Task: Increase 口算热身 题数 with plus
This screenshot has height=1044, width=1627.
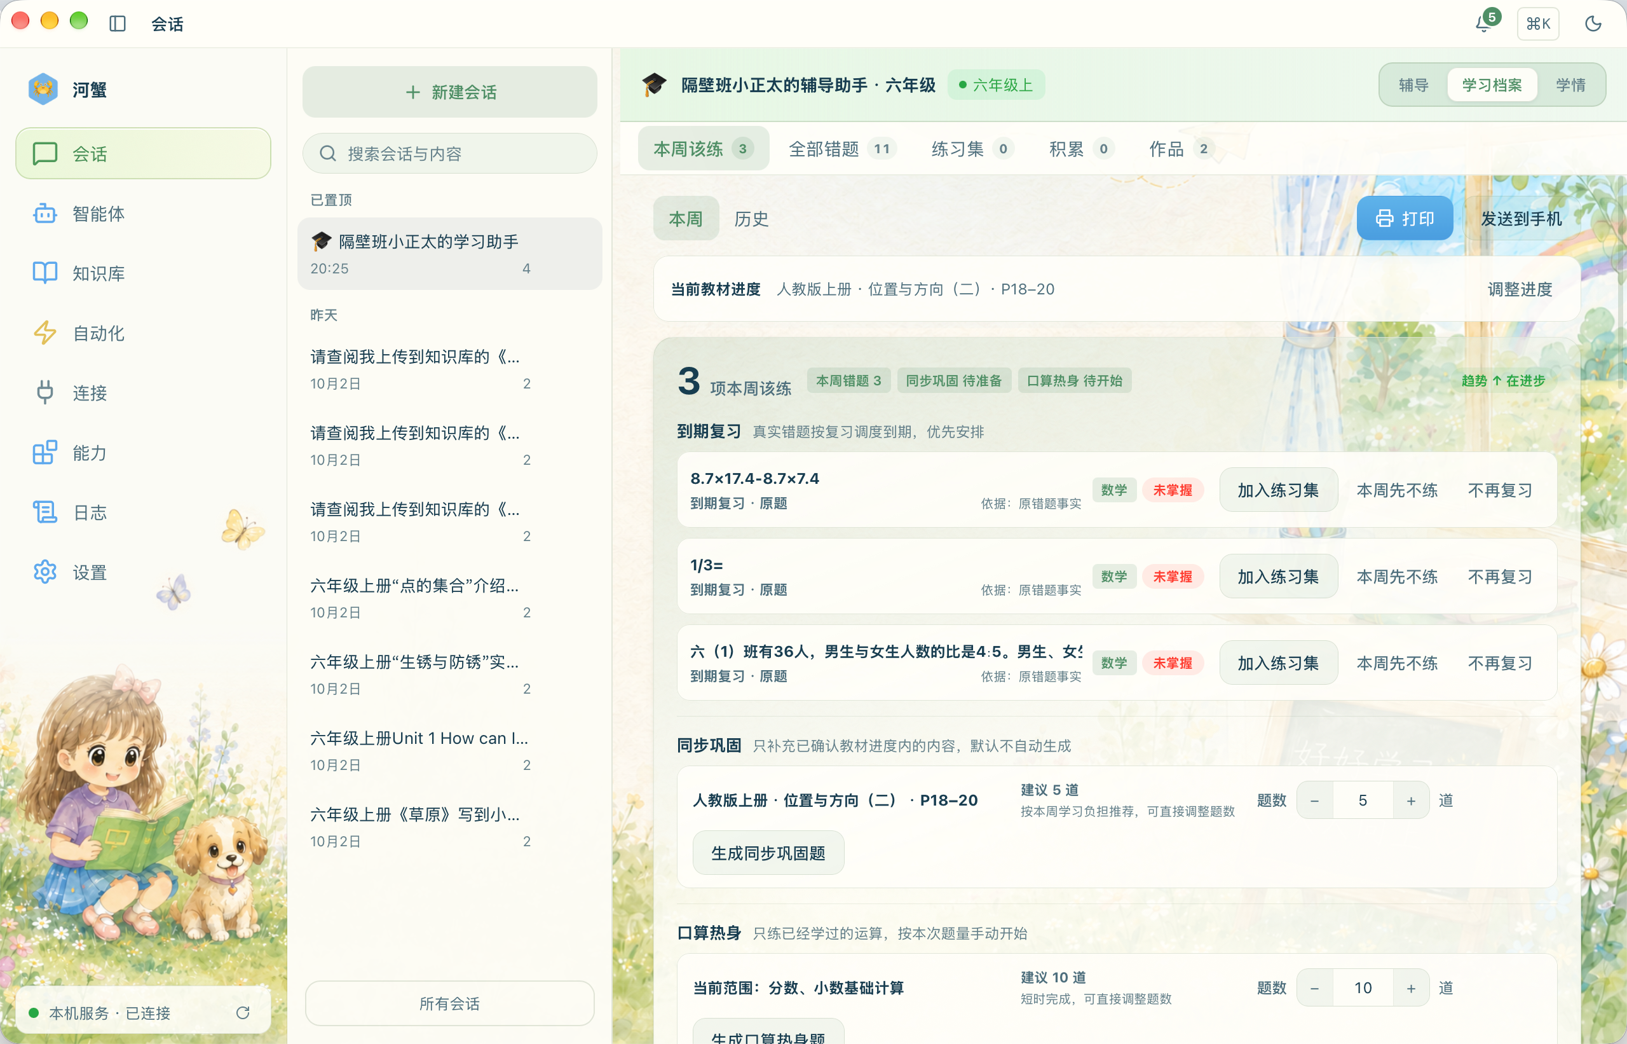Action: [1411, 989]
